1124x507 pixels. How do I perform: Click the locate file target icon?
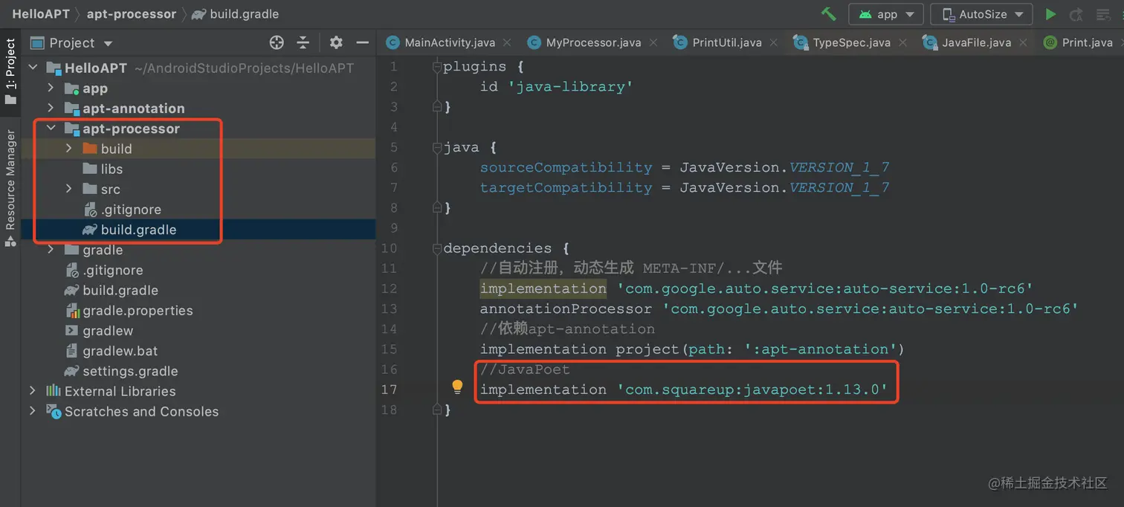click(277, 42)
